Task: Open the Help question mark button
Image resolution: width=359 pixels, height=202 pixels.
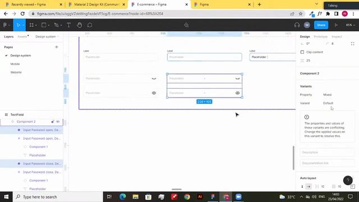Action: (x=348, y=180)
